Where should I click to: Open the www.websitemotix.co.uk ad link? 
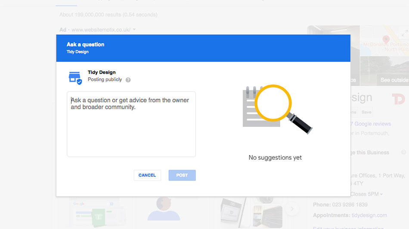pyautogui.click(x=101, y=30)
